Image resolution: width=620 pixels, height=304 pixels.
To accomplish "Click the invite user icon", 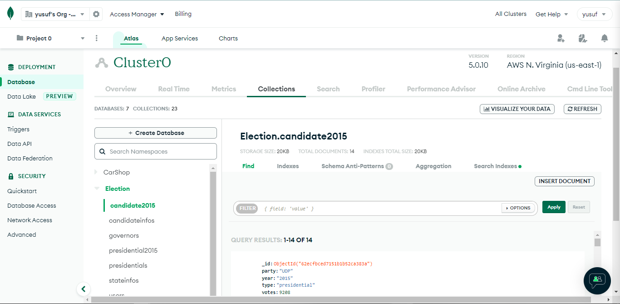I will pos(561,38).
